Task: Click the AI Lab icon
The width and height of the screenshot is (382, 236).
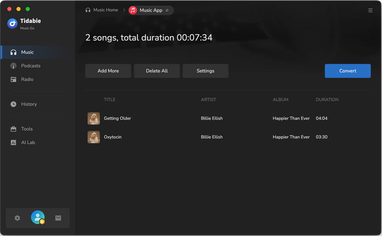Action: (x=13, y=143)
